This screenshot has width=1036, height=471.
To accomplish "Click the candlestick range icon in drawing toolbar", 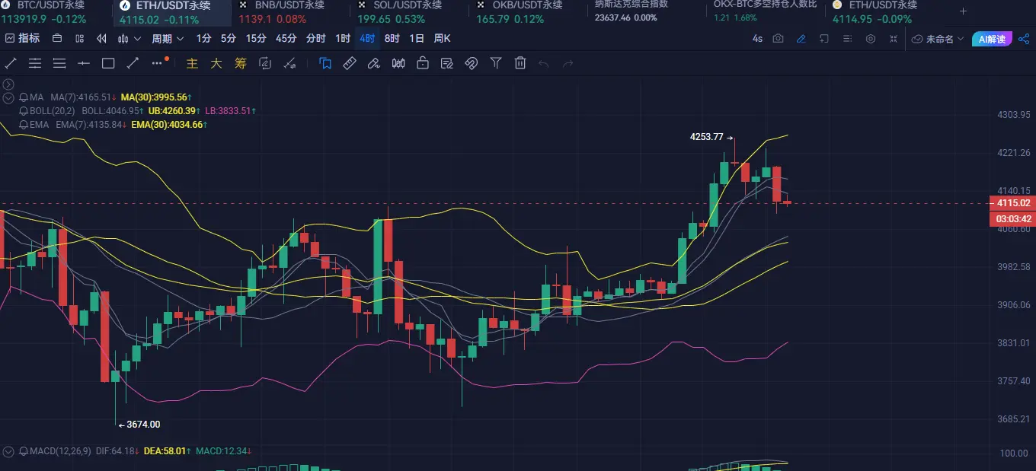I will click(x=398, y=63).
